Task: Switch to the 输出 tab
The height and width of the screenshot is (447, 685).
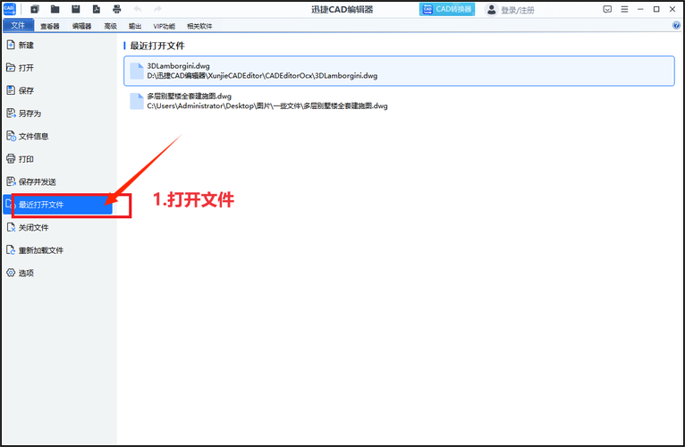Action: pos(135,26)
